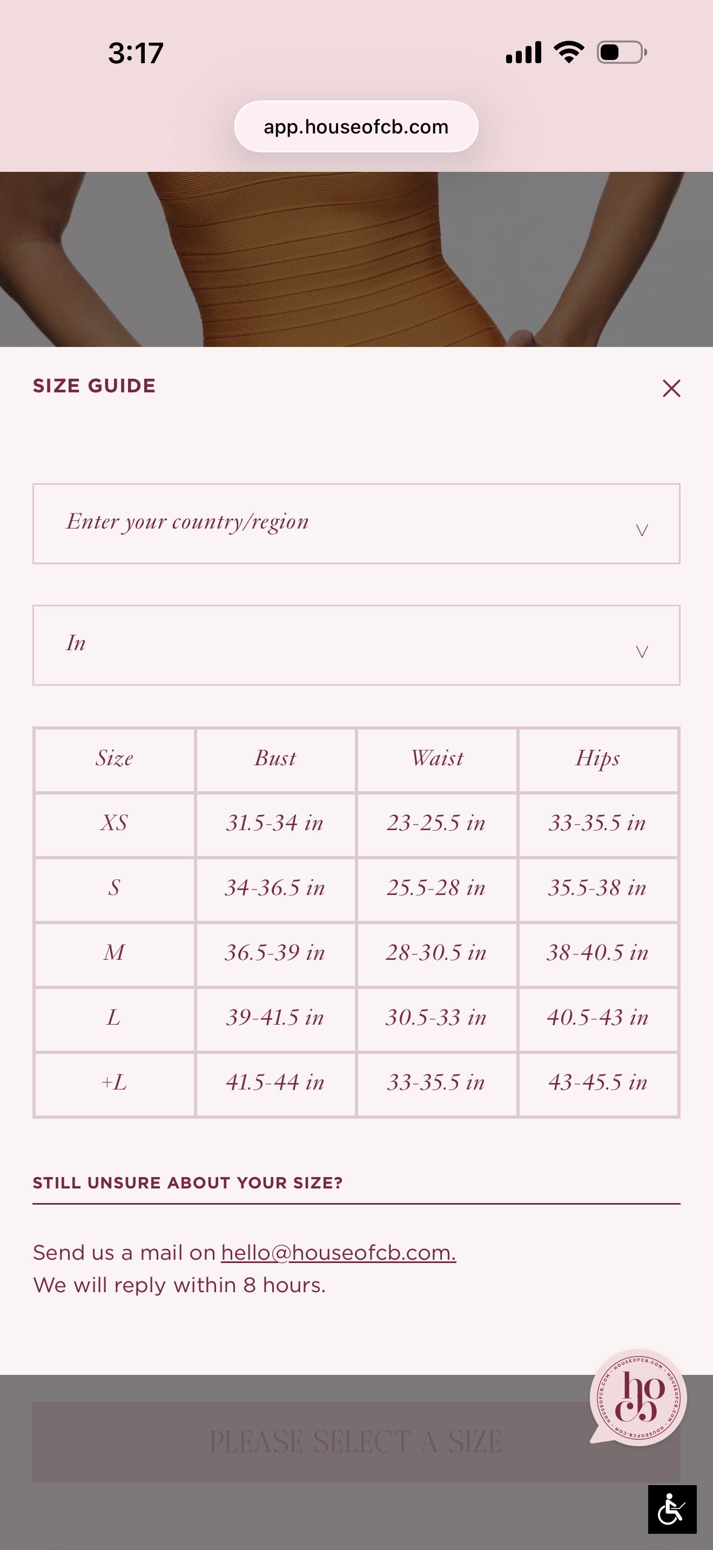The image size is (713, 1550).
Task: Open the accessibility wheelchair widget
Action: pyautogui.click(x=672, y=1509)
